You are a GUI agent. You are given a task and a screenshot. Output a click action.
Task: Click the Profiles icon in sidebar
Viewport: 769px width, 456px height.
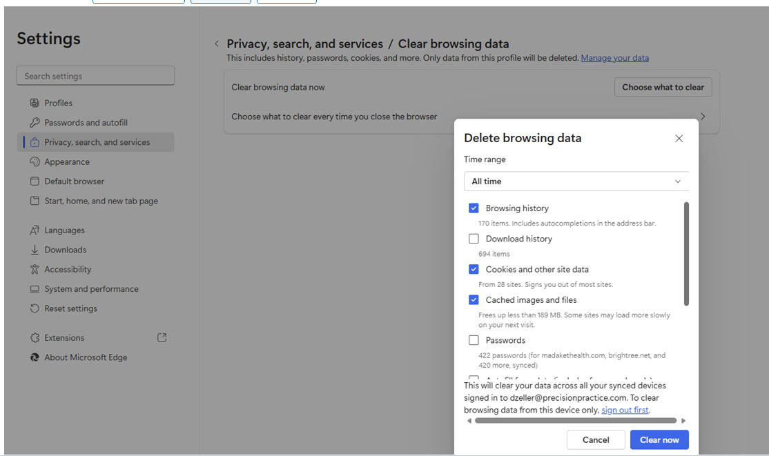[35, 103]
